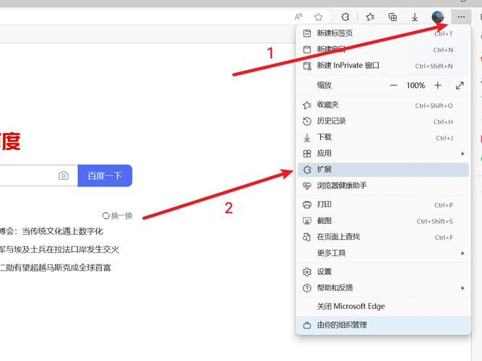This screenshot has width=482, height=361.
Task: Zoom out with the minus button
Action: [393, 85]
